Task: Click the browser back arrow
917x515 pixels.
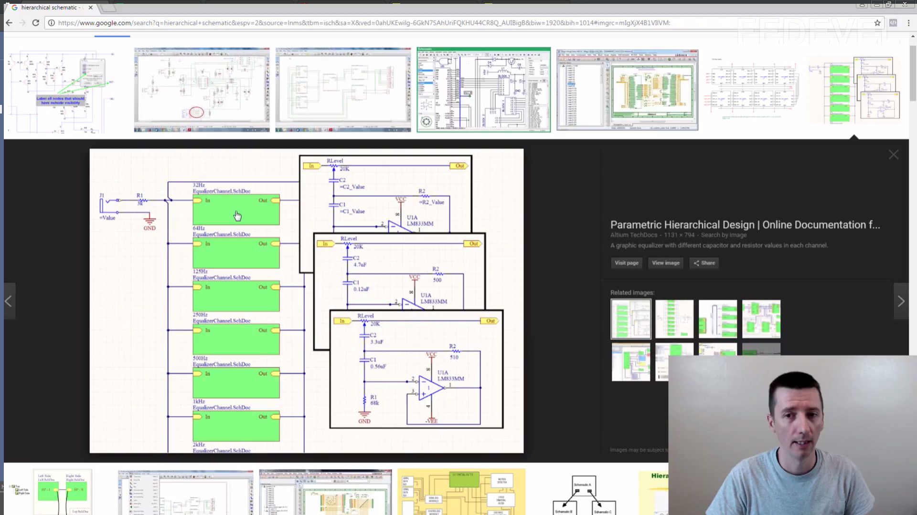Action: (x=9, y=22)
